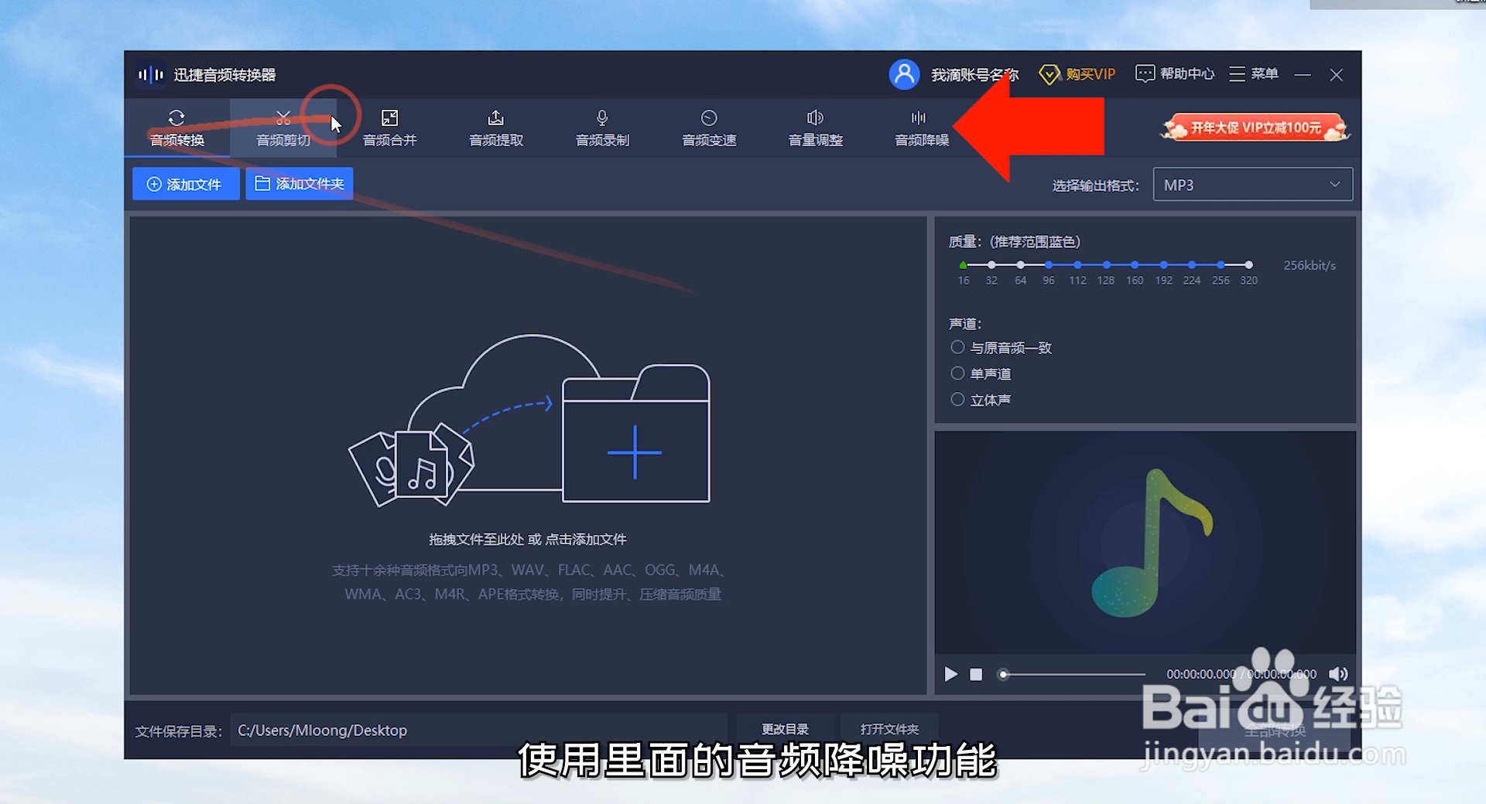Click the 添加文件 button
Screen dimensions: 1486x804
point(186,184)
